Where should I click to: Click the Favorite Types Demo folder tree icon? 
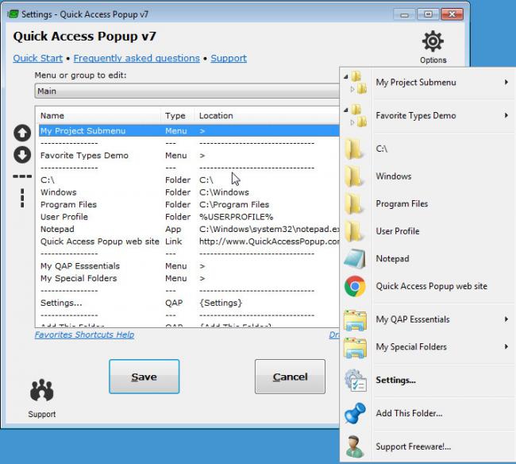click(x=356, y=115)
